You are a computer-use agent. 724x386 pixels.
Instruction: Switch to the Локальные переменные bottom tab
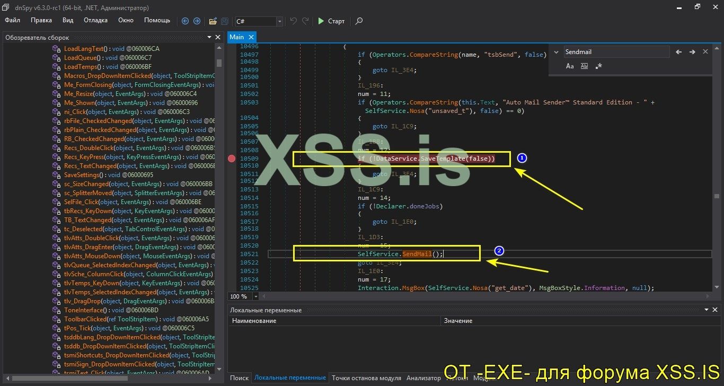(x=290, y=378)
